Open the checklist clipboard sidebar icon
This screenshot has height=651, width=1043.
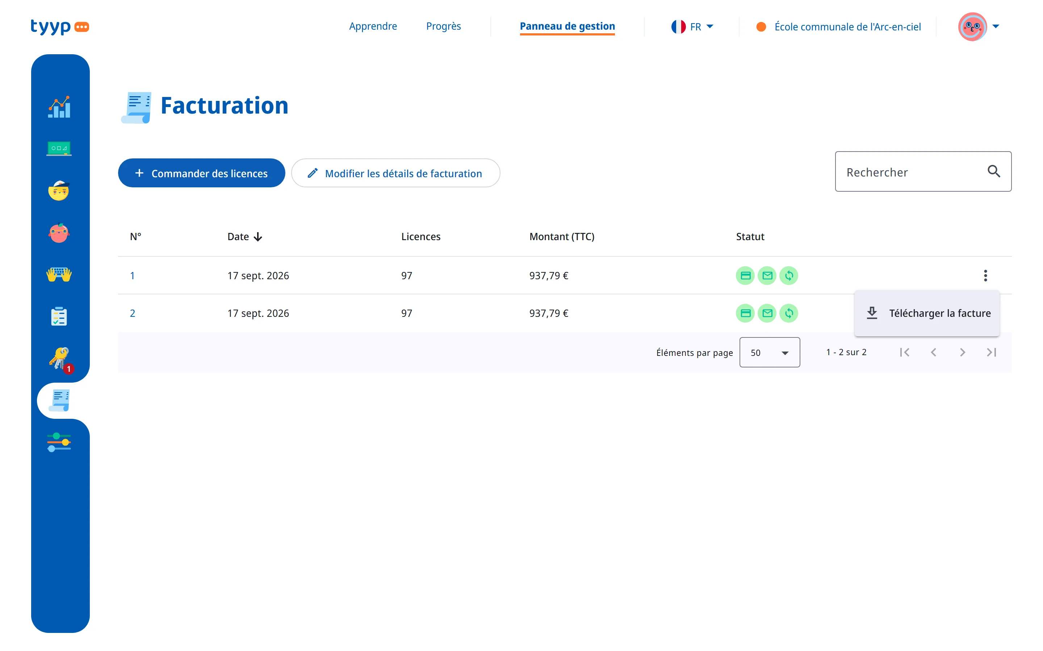click(59, 316)
